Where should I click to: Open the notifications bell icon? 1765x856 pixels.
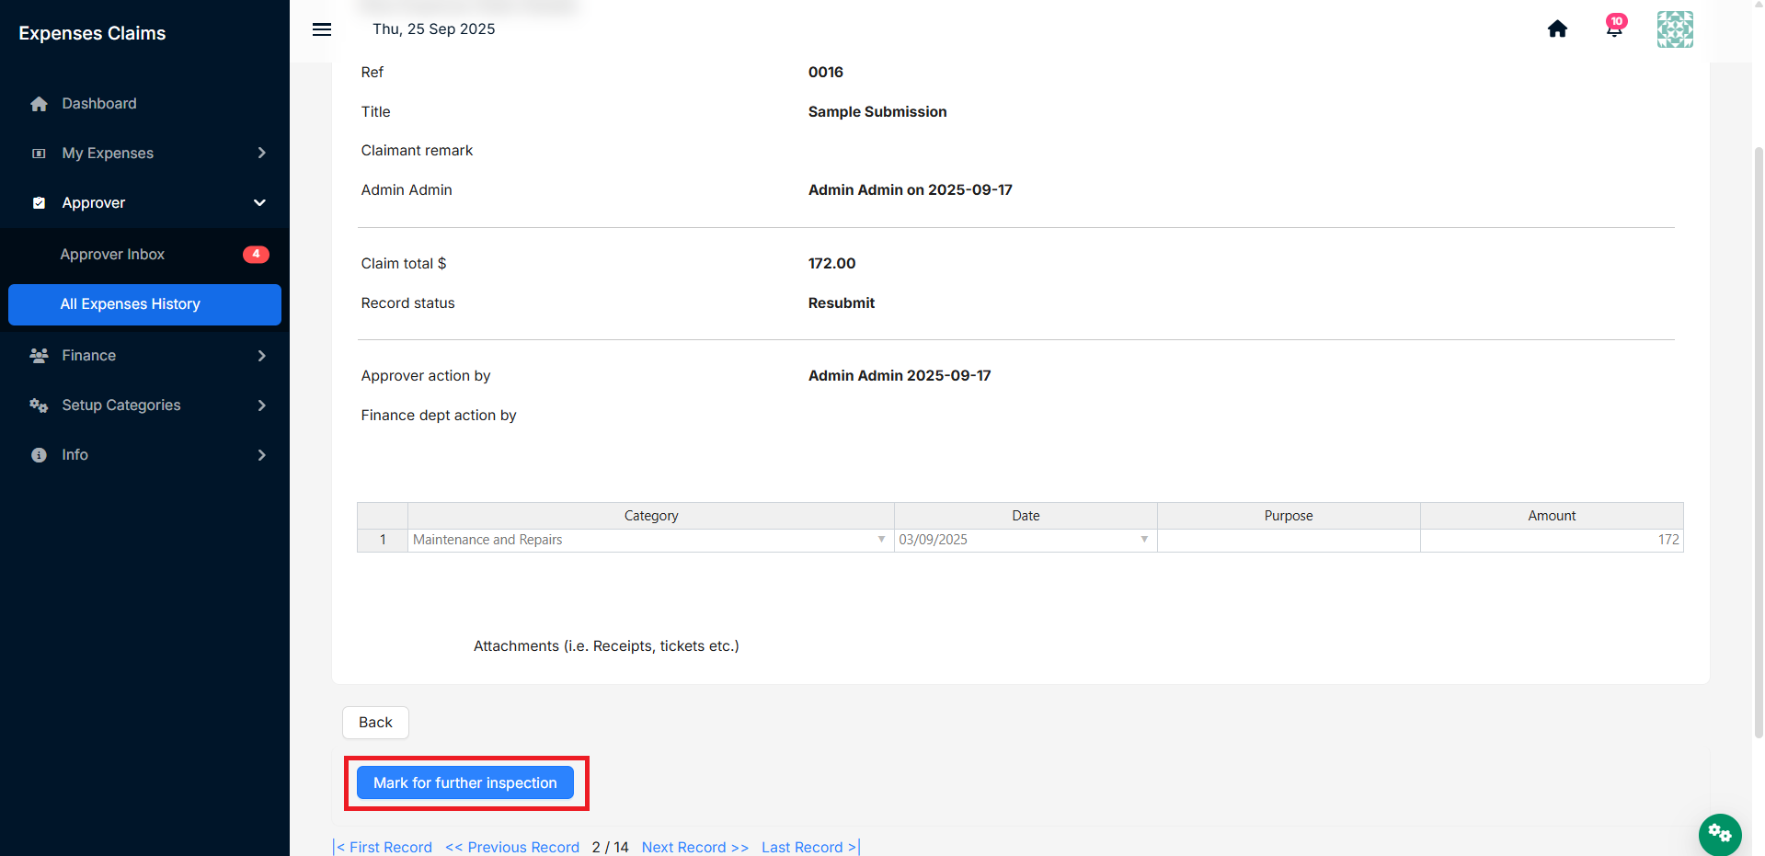(x=1614, y=27)
